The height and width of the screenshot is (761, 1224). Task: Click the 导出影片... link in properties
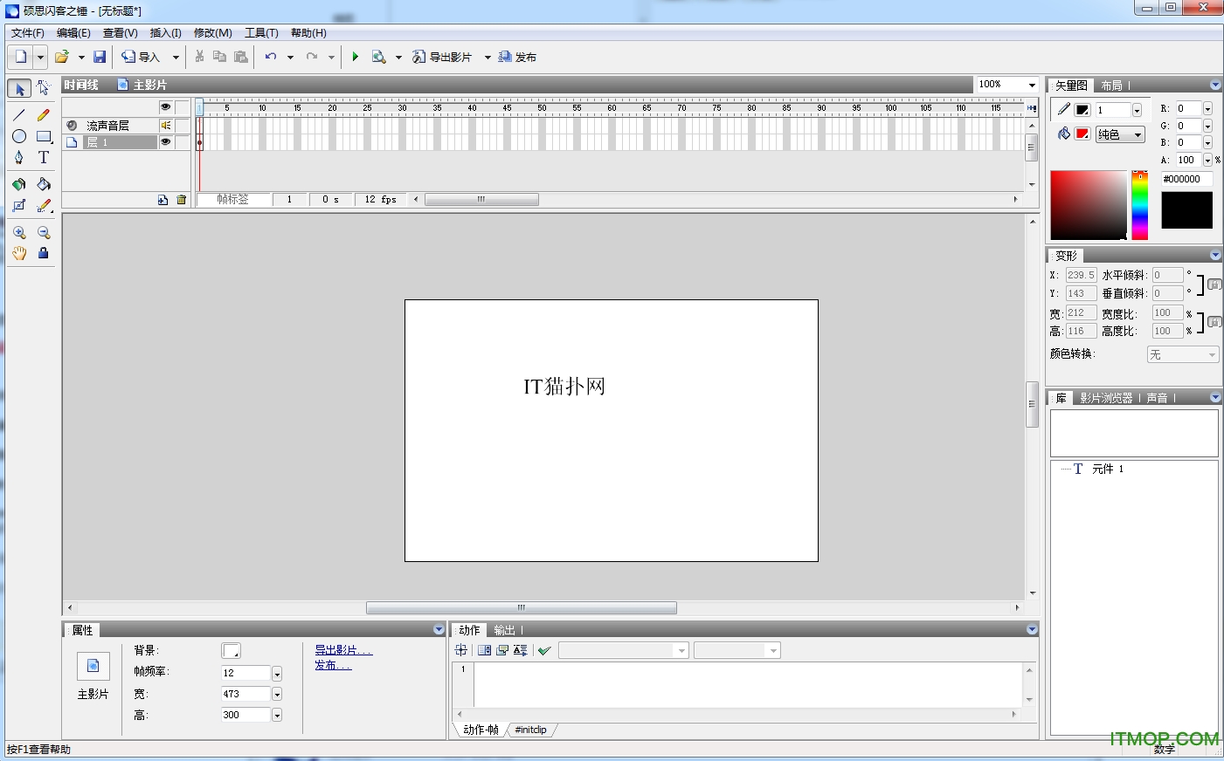pos(342,650)
